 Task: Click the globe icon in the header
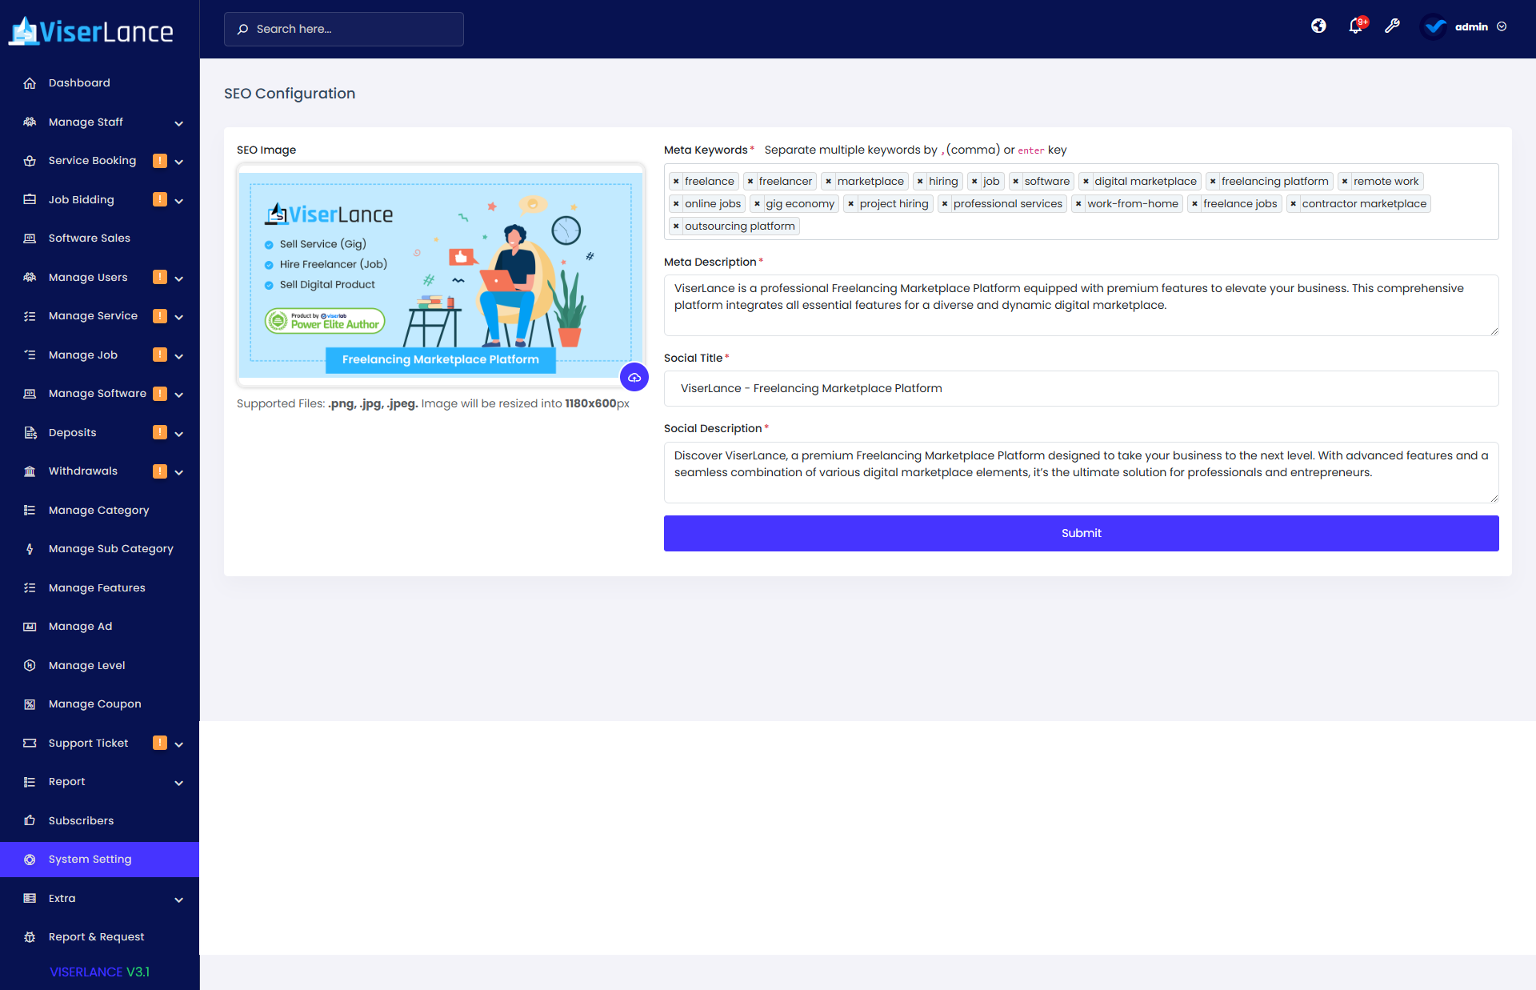[1318, 26]
